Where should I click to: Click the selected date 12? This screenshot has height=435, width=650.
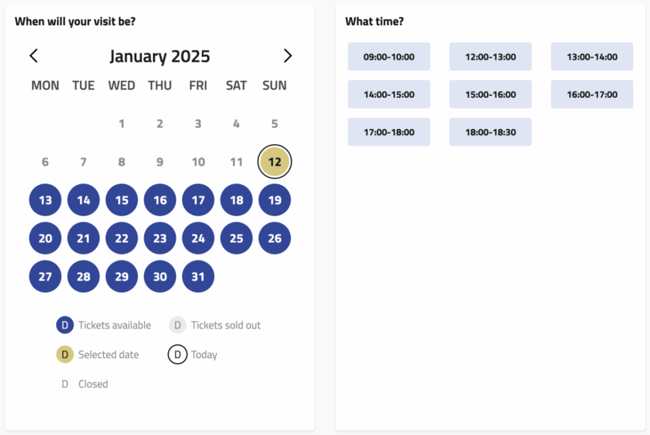click(274, 162)
